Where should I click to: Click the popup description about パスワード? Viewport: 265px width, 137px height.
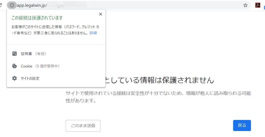(x=55, y=30)
